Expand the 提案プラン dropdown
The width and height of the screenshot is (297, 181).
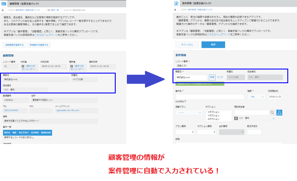189,112
